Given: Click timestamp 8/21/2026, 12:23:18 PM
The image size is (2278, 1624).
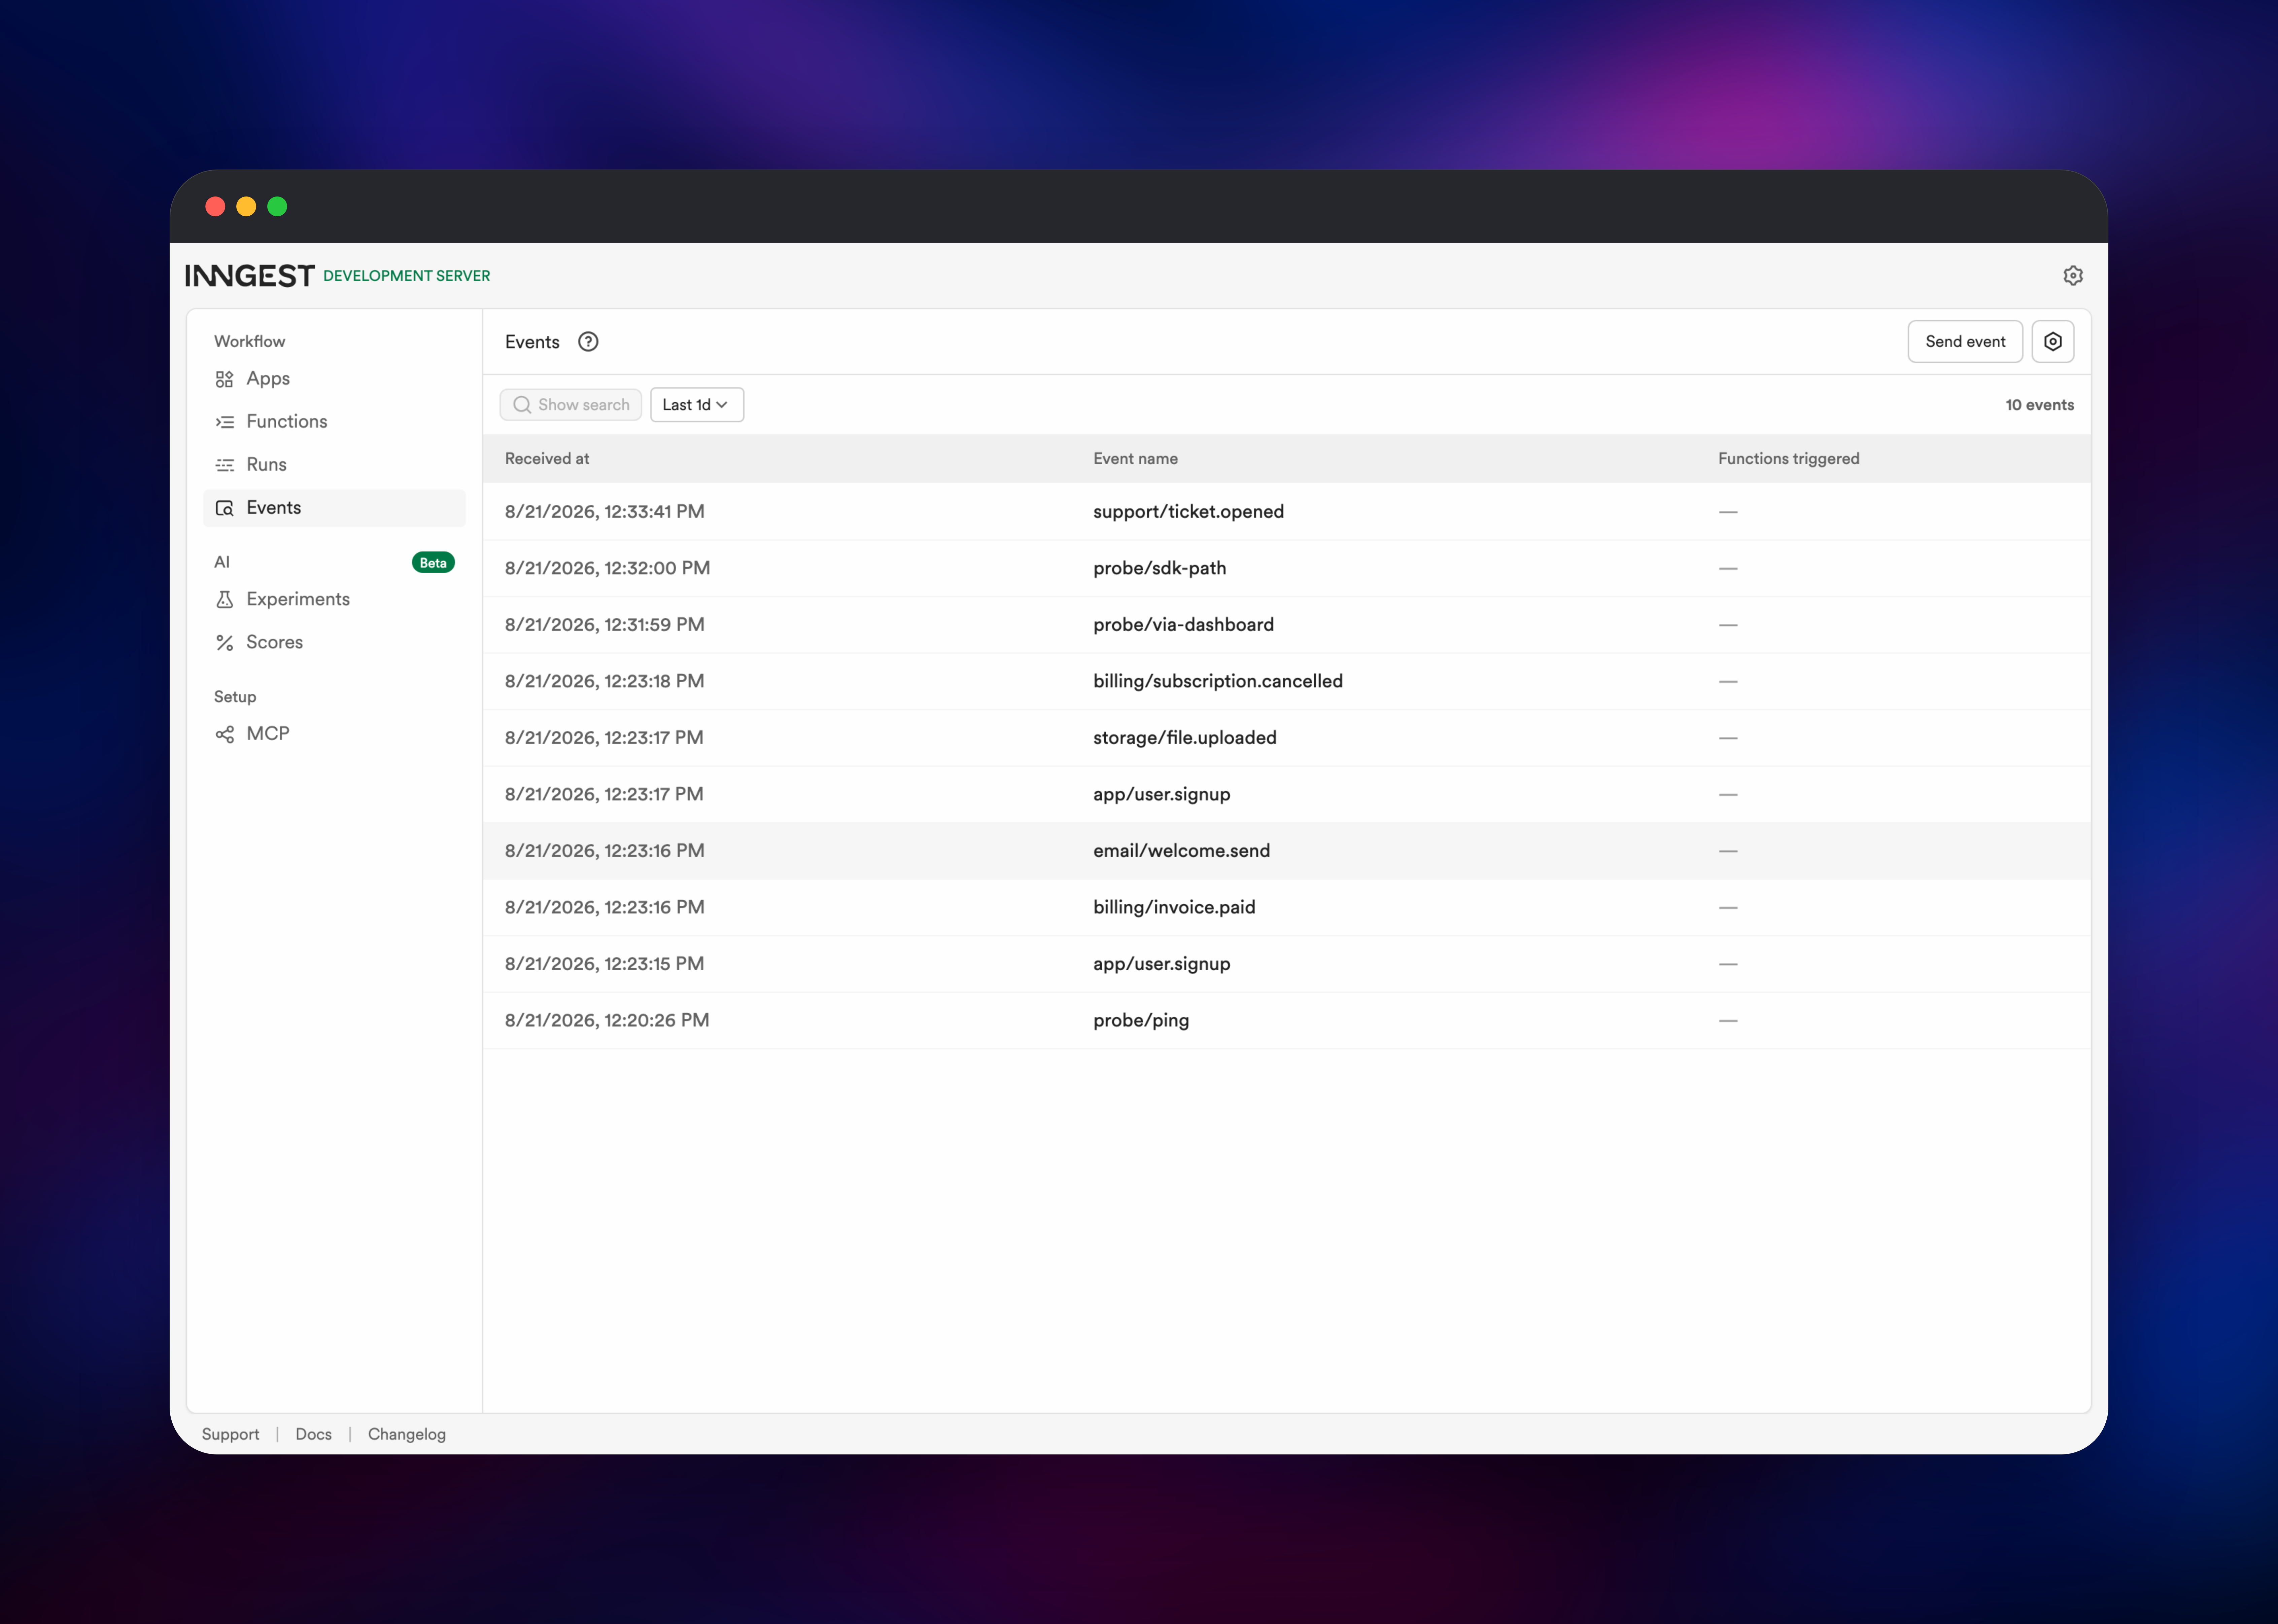Looking at the screenshot, I should coord(604,681).
